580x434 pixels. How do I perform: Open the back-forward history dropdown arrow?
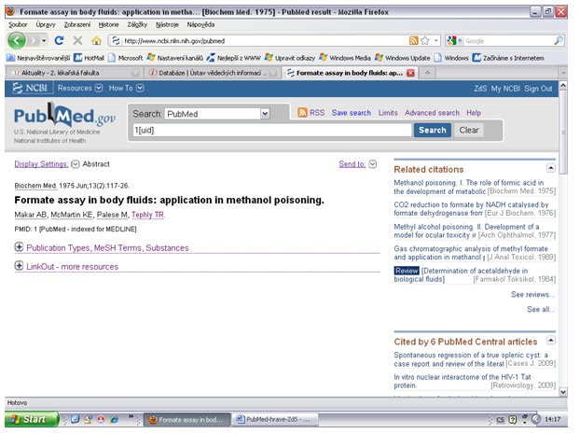click(44, 40)
